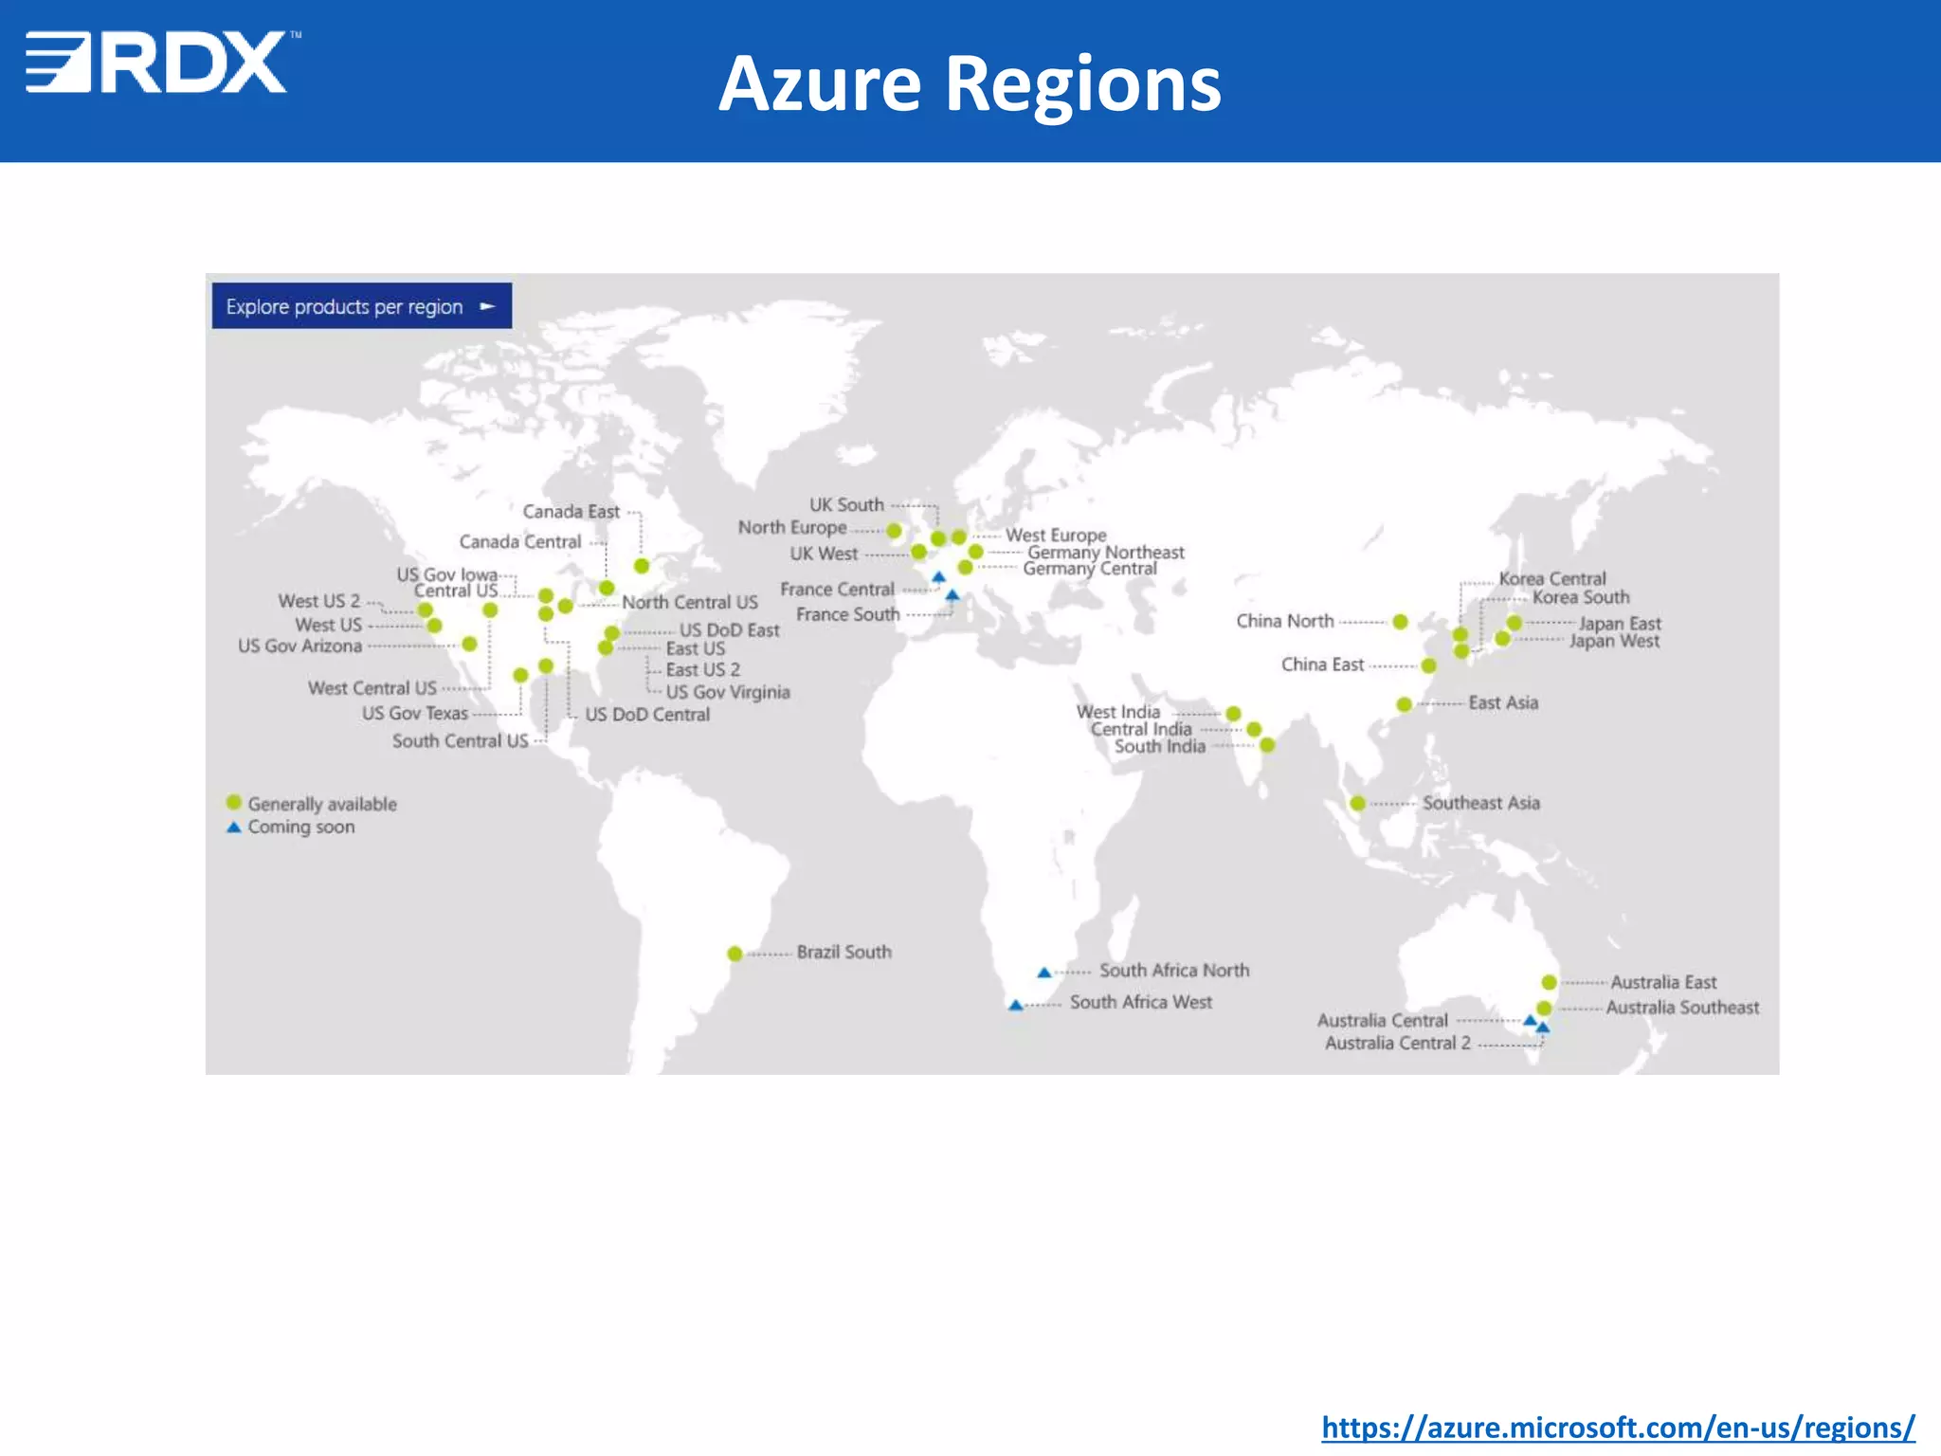Click the Korea South label
Screen dimensions: 1941x1456
pos(1581,597)
